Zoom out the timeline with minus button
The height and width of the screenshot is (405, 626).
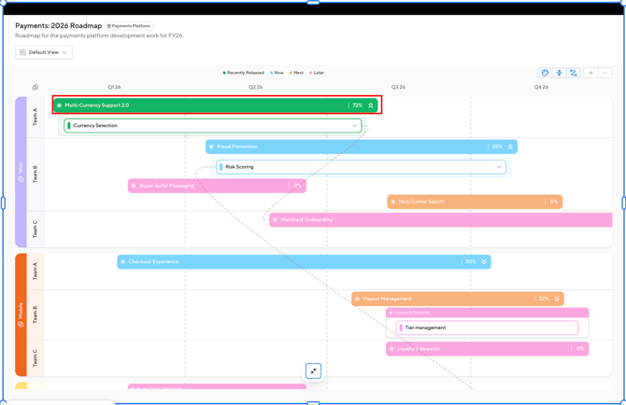pyautogui.click(x=605, y=73)
